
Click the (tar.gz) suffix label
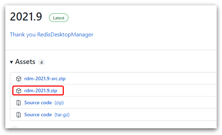coord(62,115)
